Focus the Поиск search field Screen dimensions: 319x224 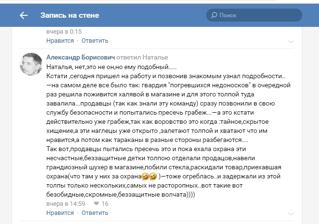click(254, 15)
